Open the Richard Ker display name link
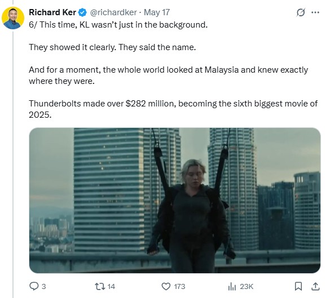Image resolution: width=330 pixels, height=298 pixels. point(52,12)
